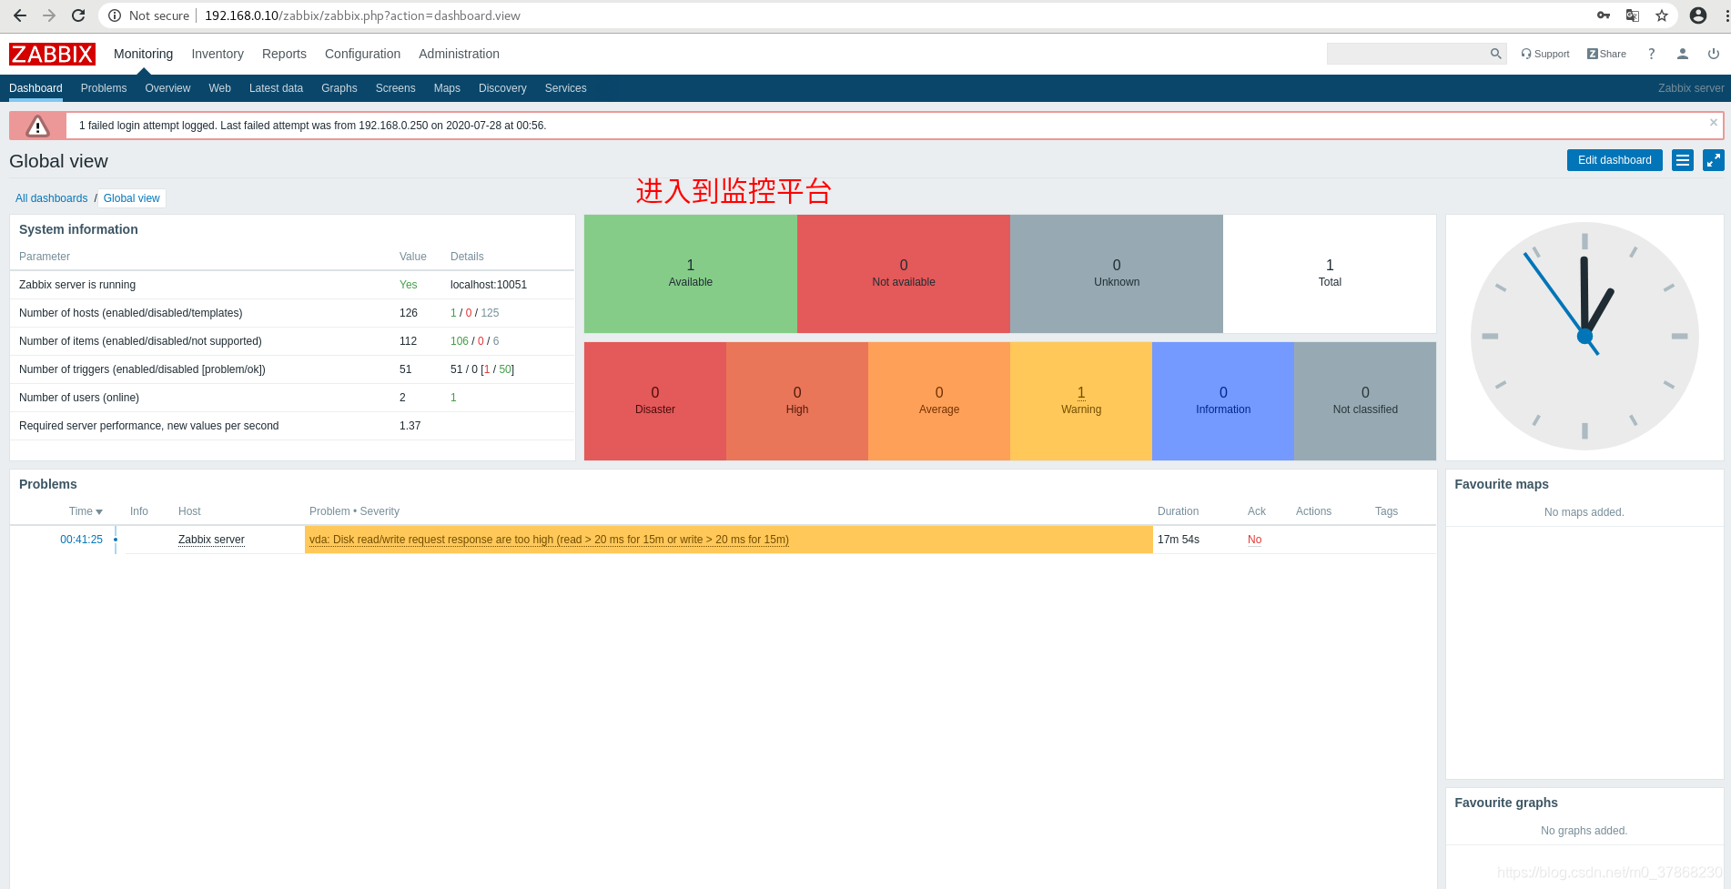
Task: Open the Monitoring menu
Action: 143,54
